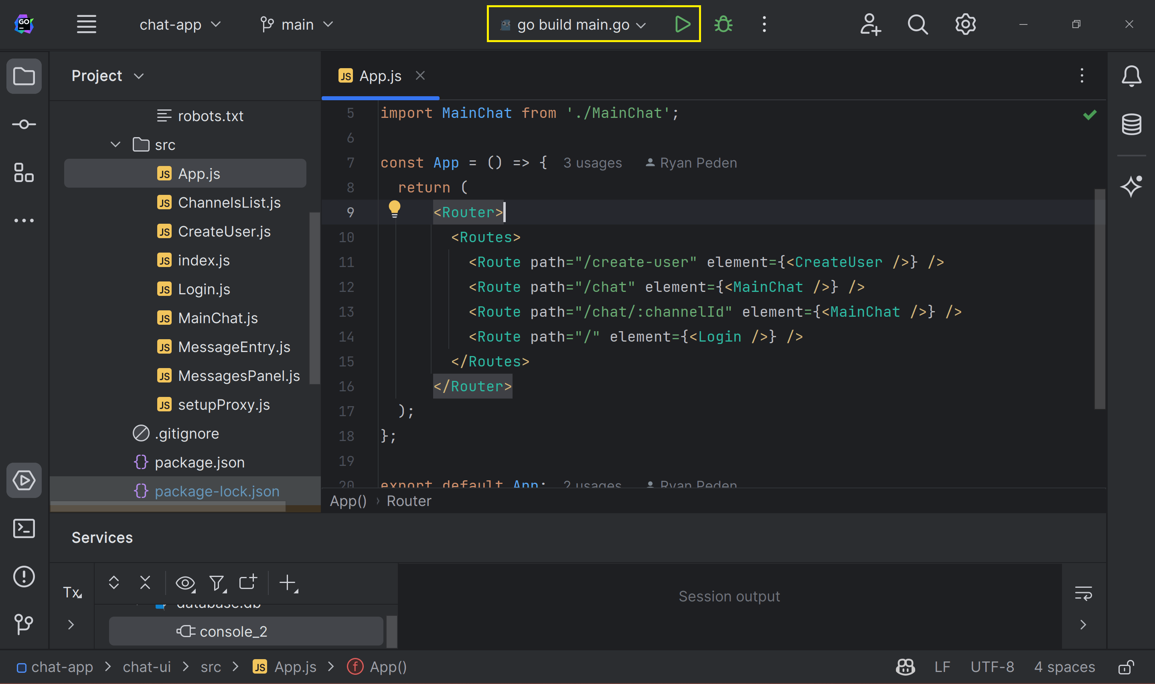Click the UTF-8 encoding indicator
This screenshot has height=684, width=1155.
992,667
